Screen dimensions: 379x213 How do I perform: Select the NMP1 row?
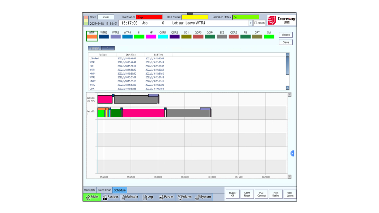point(187,74)
